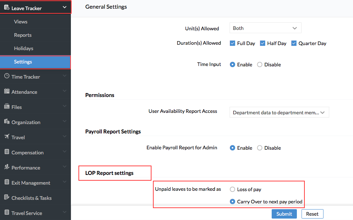
Task: Click the Reset button
Action: tap(312, 214)
